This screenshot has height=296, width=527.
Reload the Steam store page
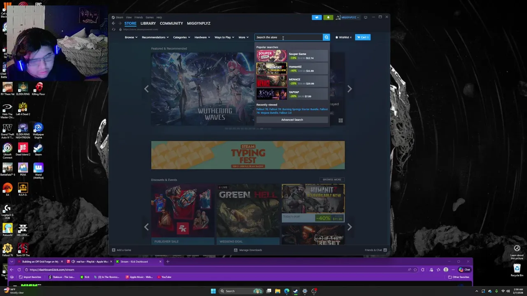click(114, 30)
